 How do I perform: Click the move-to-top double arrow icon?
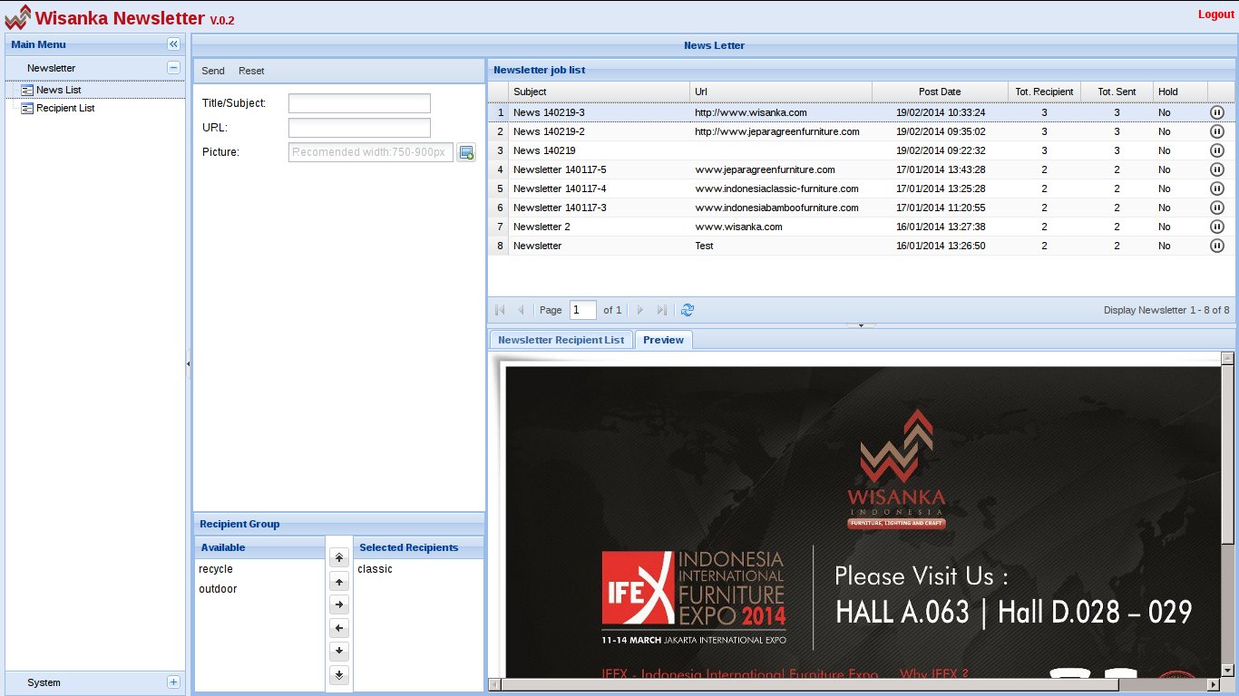point(339,557)
